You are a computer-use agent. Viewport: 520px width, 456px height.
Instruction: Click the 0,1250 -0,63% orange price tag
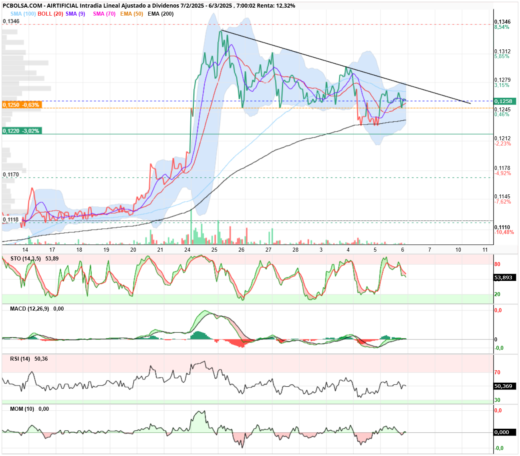click(x=21, y=105)
